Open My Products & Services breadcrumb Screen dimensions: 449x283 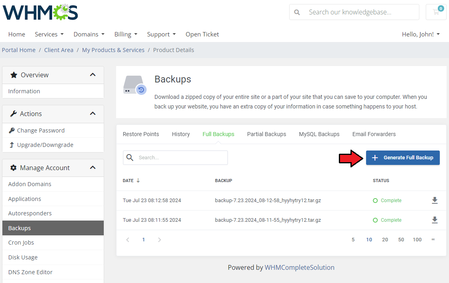click(x=113, y=50)
